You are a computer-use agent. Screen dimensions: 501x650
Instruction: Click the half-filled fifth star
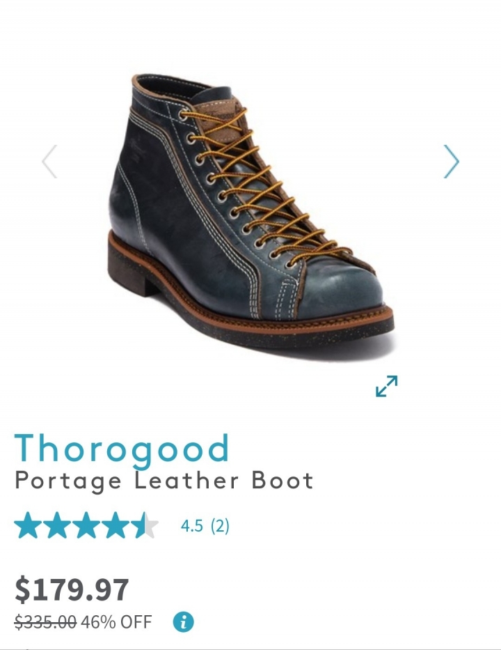(145, 525)
